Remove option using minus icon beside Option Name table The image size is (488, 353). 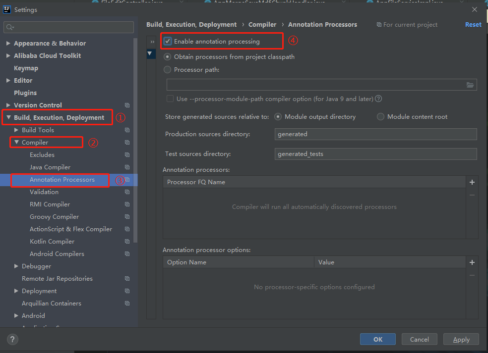click(472, 275)
